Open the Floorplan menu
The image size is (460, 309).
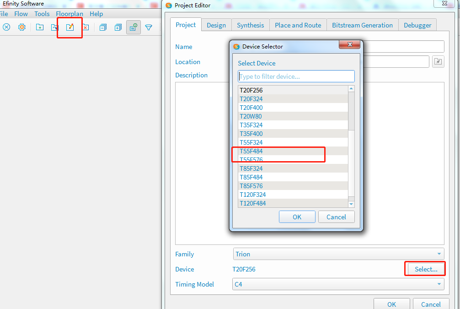pyautogui.click(x=70, y=14)
